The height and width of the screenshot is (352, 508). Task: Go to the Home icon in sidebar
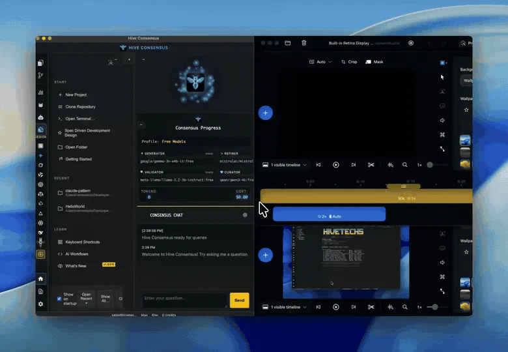pos(40,279)
